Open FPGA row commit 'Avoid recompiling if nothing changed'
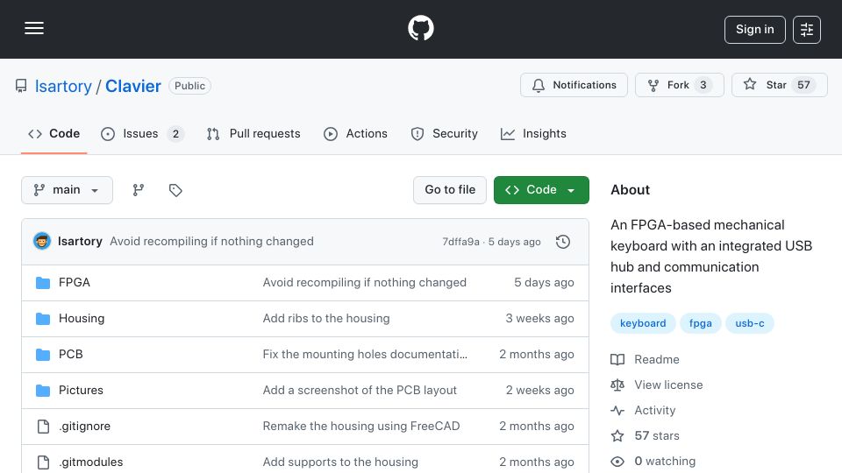Screen dimensions: 842x473 coord(365,283)
